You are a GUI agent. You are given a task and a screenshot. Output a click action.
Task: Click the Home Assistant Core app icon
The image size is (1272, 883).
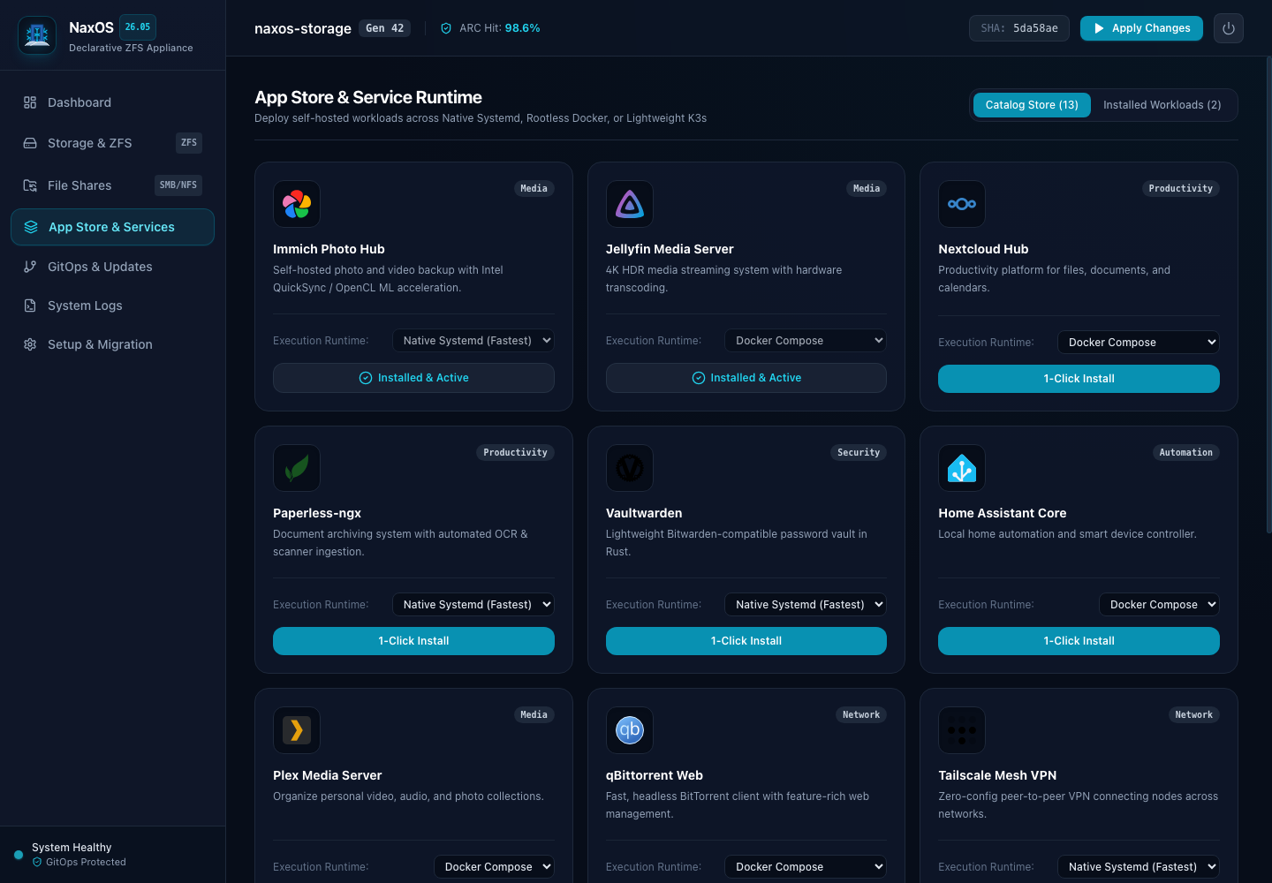tap(962, 468)
